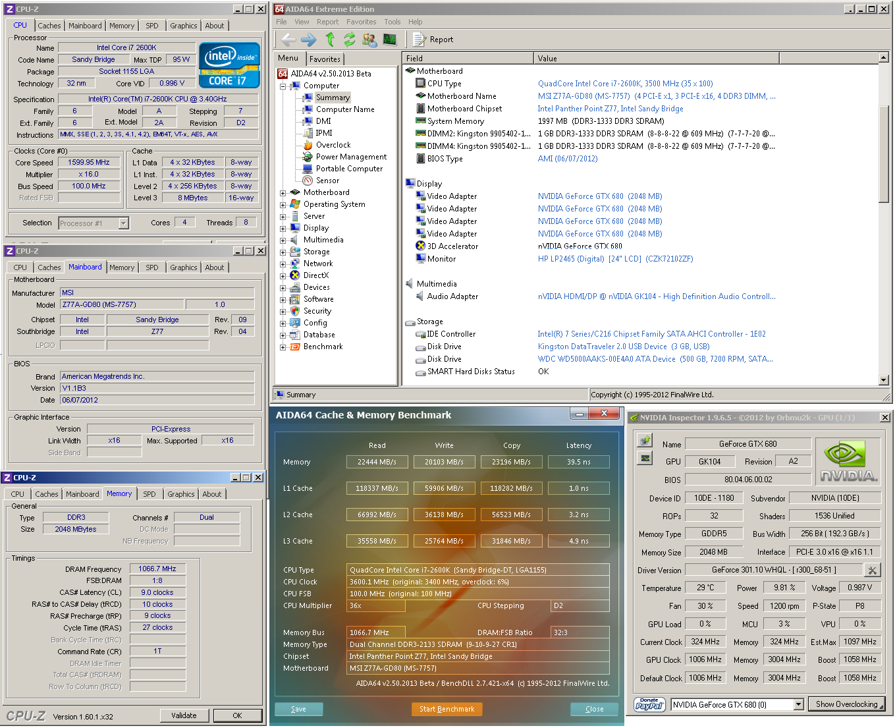Select the Sensor gauge icon in AIDA64 tree
The height and width of the screenshot is (728, 895).
point(308,181)
